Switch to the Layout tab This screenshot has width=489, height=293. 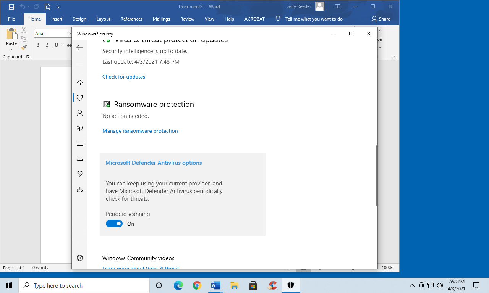click(103, 19)
